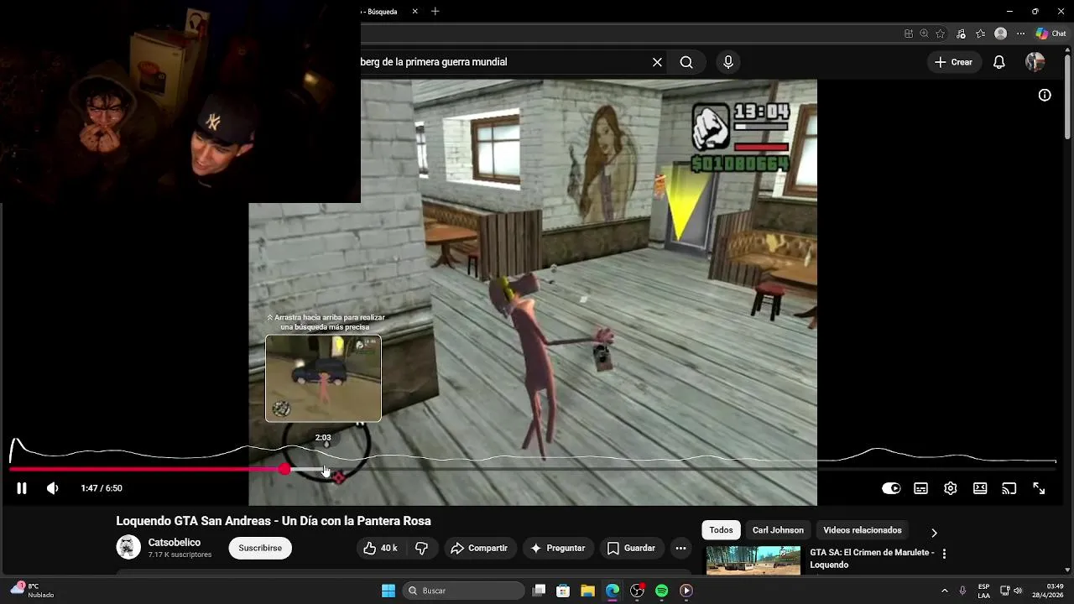This screenshot has width=1074, height=604.
Task: Dislike the video
Action: point(422,548)
